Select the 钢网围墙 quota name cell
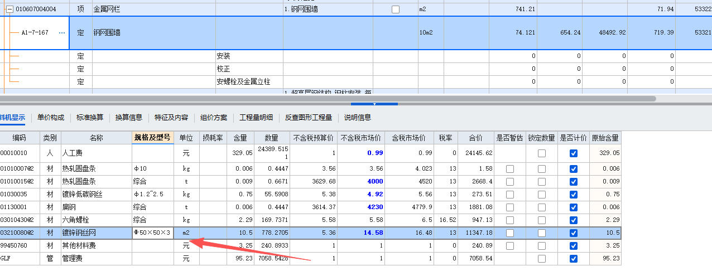The image size is (712, 271). click(x=153, y=33)
